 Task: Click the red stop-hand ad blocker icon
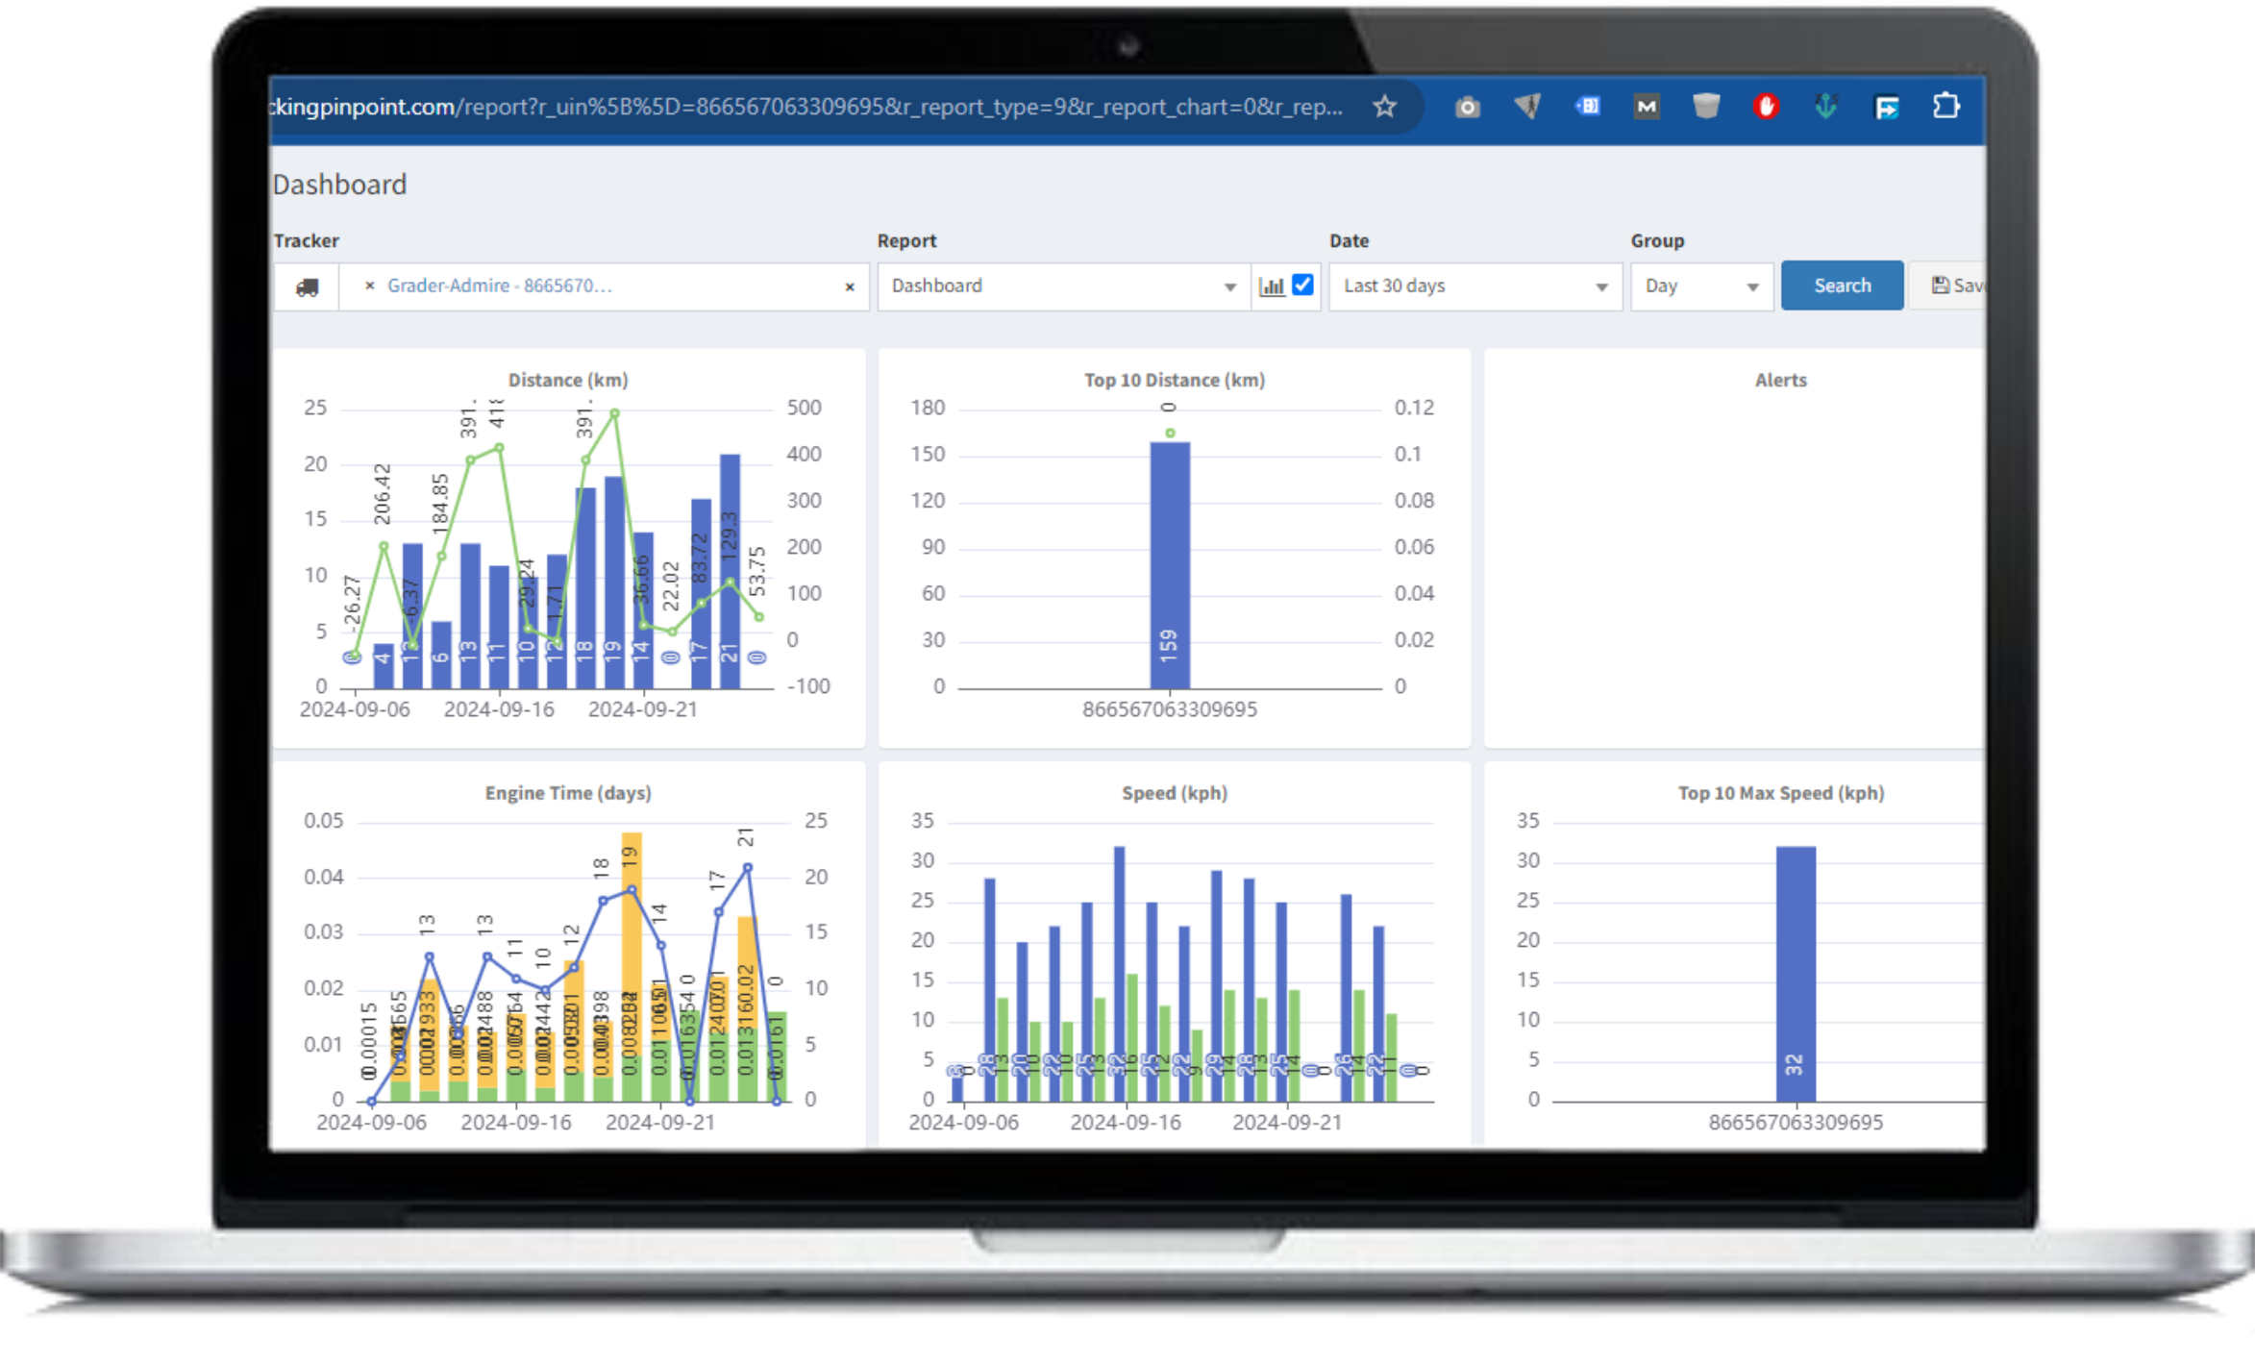point(1766,107)
